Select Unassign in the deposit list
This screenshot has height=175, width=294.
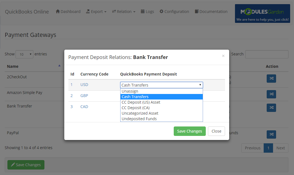pyautogui.click(x=161, y=91)
